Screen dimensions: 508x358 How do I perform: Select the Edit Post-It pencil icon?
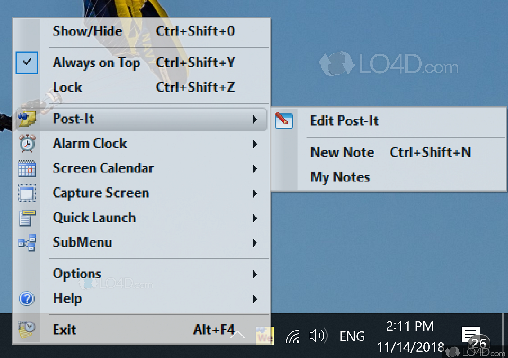click(284, 120)
